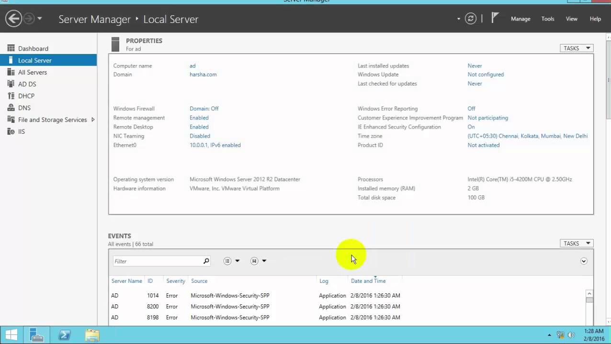Click Windows Update 'Not configured' link
Viewport: 611px width, 344px height.
tap(486, 75)
